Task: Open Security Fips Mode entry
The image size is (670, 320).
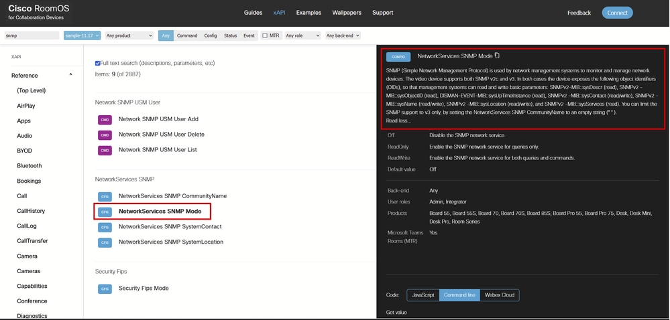Action: tap(144, 288)
